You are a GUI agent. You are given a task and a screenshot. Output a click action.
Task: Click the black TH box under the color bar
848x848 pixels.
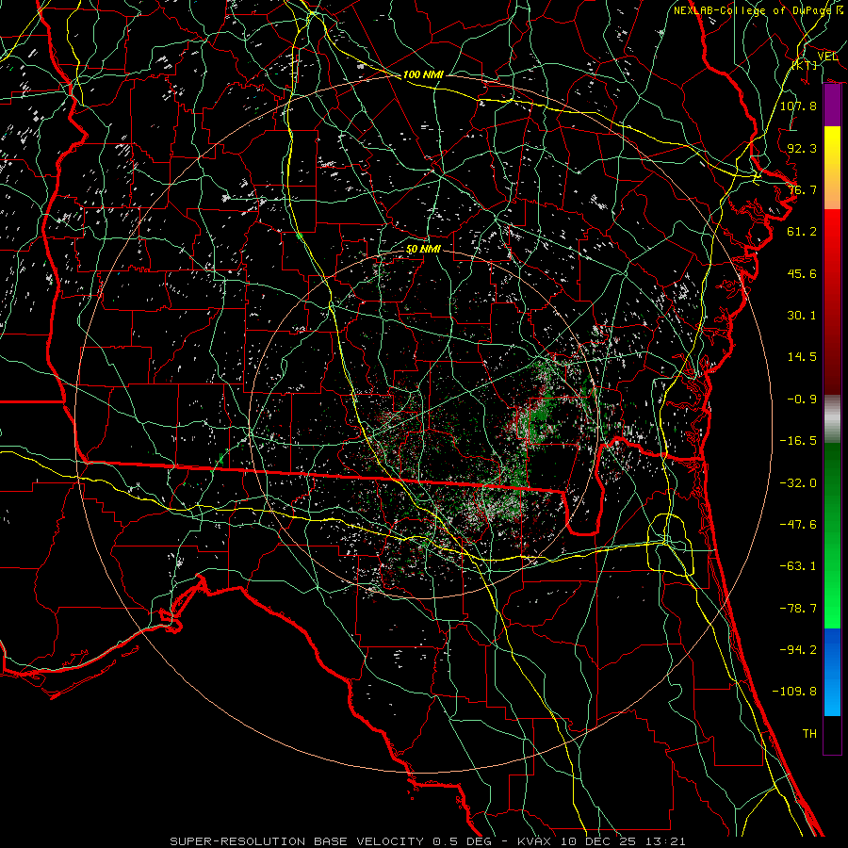pyautogui.click(x=832, y=734)
